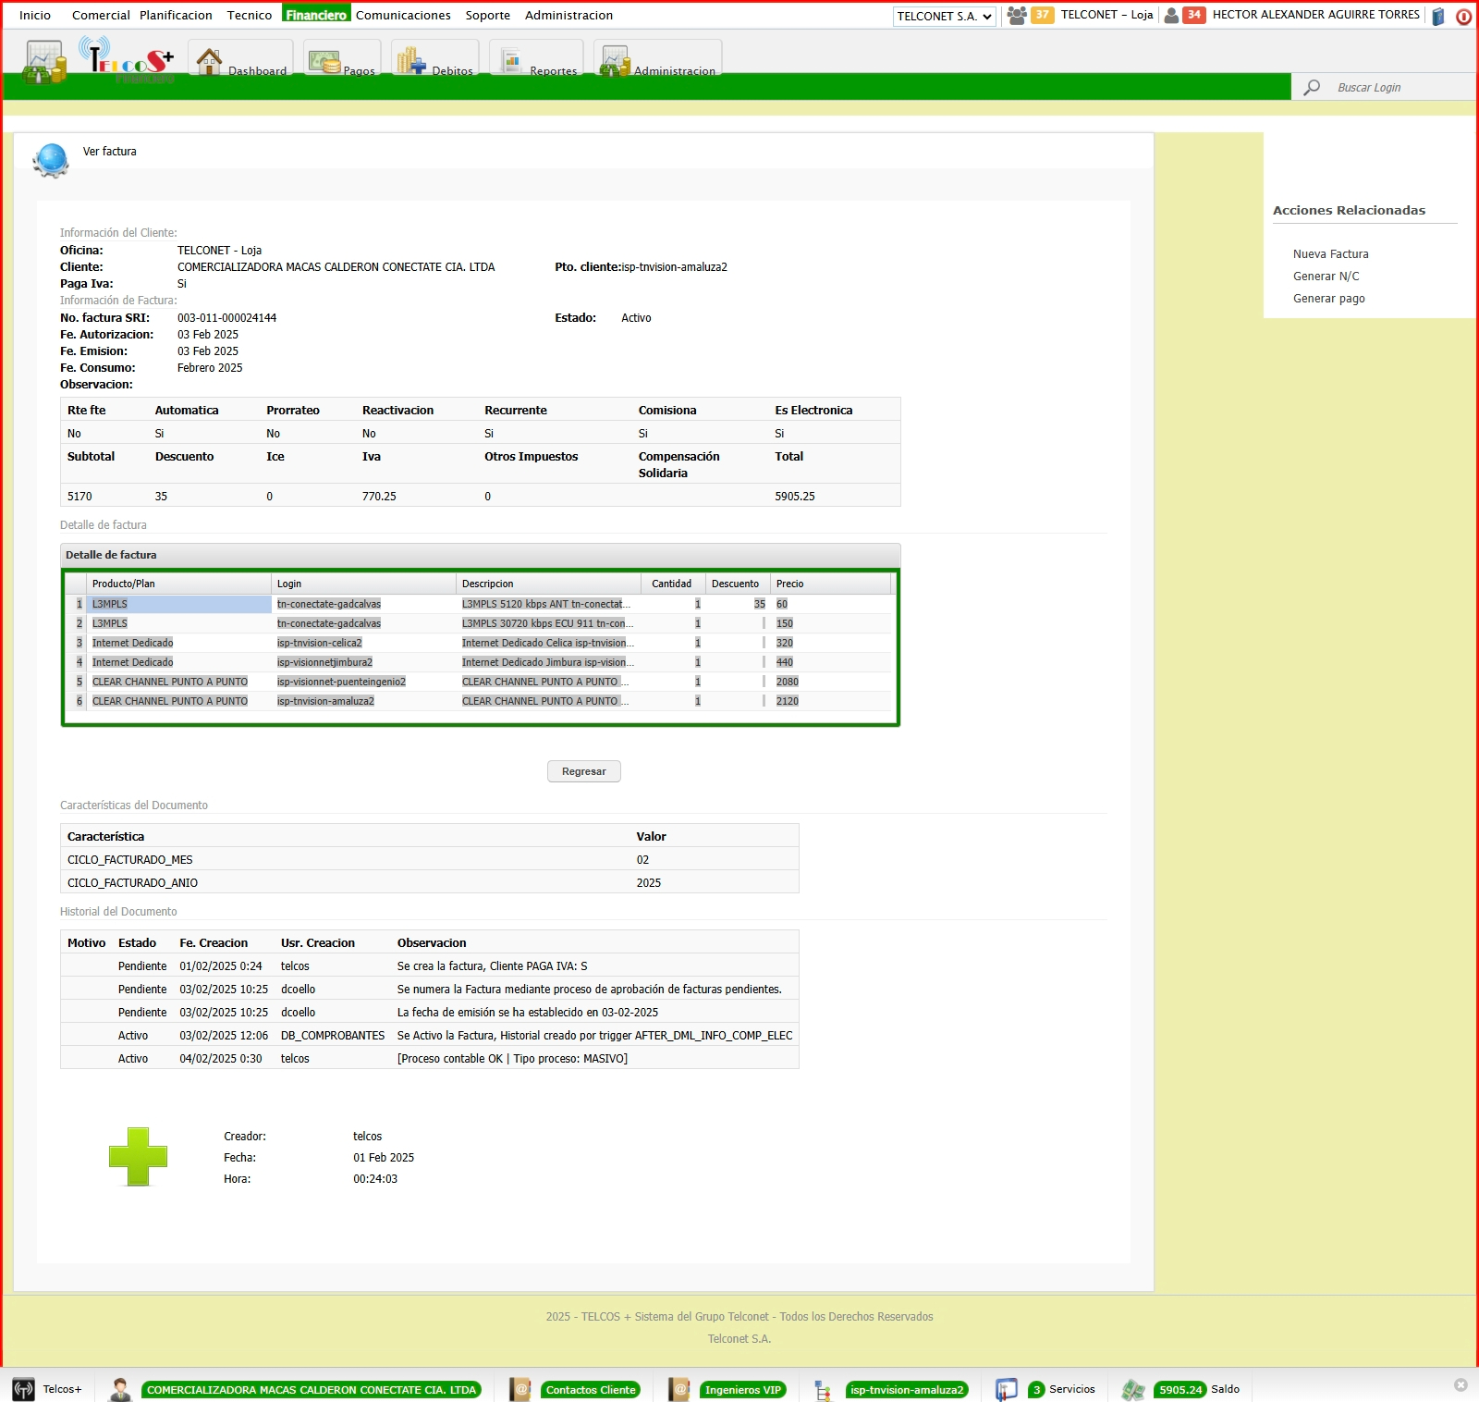The width and height of the screenshot is (1479, 1402).
Task: Open the Comercial menu
Action: 101,15
